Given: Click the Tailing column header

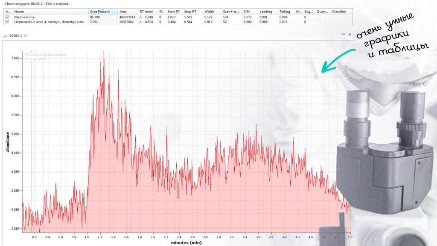Looking at the screenshot, I should click(x=285, y=12).
